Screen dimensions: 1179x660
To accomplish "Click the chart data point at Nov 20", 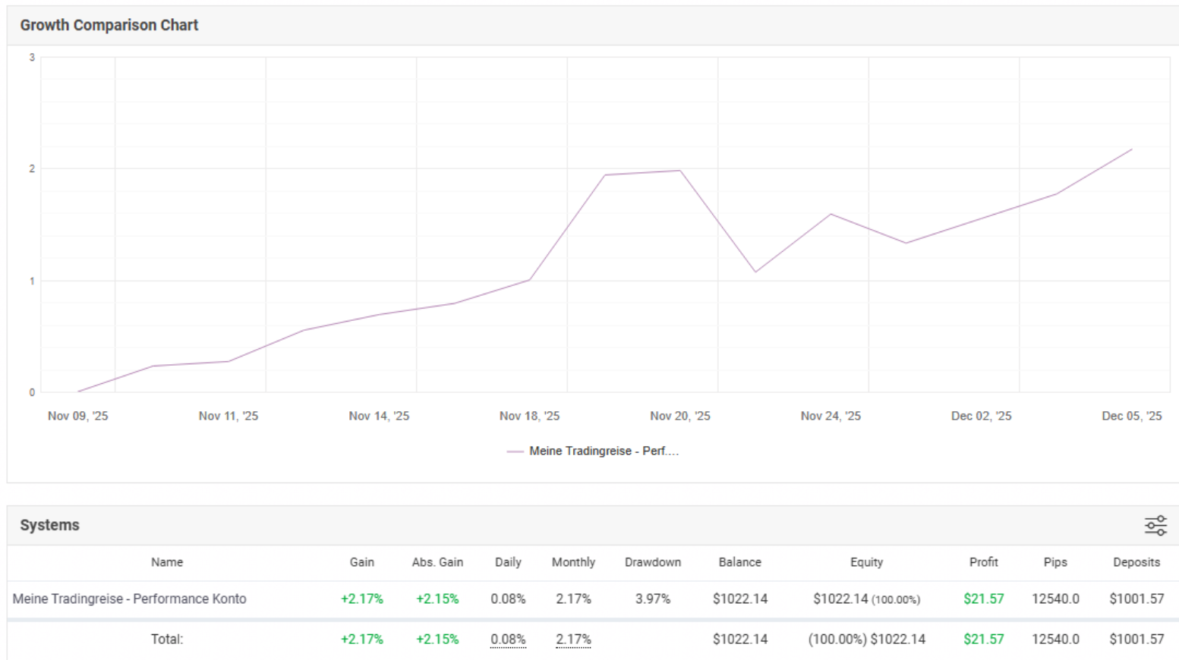I will click(x=680, y=171).
